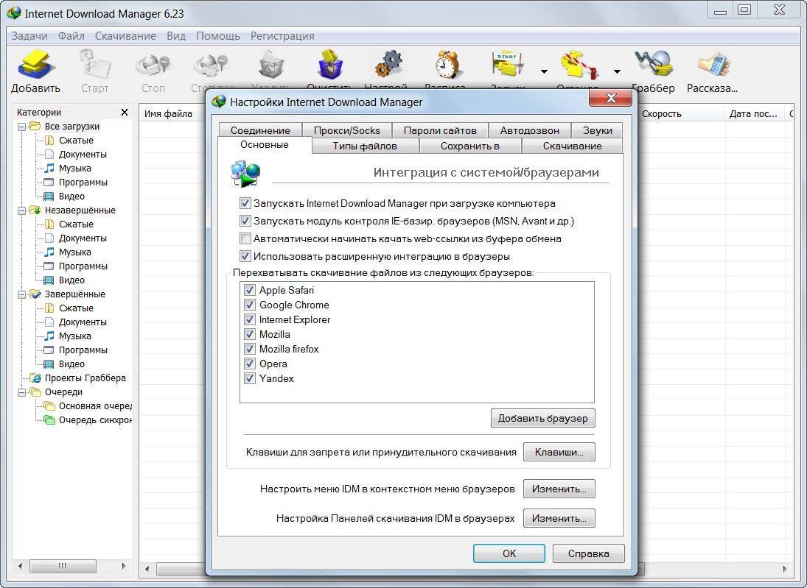The image size is (807, 588).
Task: Click the Справка button
Action: coord(588,553)
